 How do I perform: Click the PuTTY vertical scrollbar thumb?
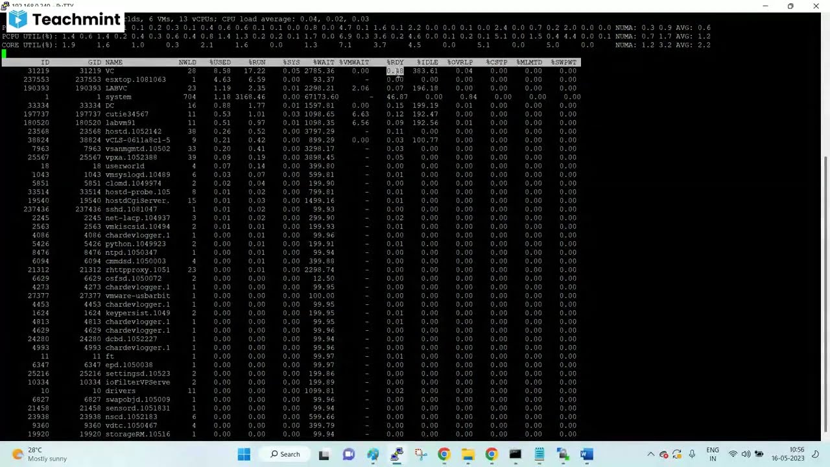click(x=825, y=293)
